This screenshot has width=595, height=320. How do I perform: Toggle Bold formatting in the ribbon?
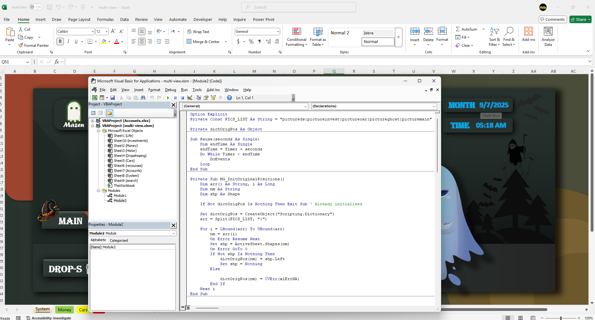pyautogui.click(x=60, y=41)
